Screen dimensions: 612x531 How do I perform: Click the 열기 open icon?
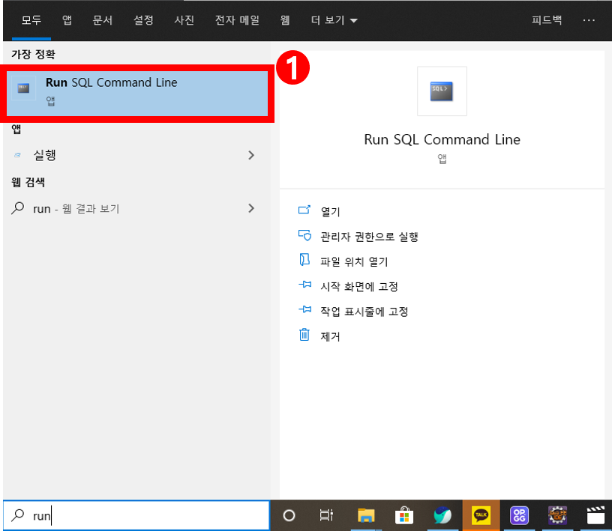point(304,210)
